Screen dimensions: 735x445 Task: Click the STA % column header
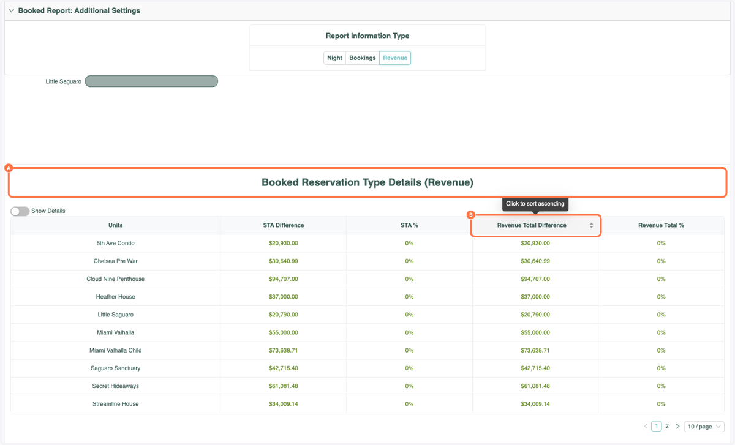click(x=409, y=225)
